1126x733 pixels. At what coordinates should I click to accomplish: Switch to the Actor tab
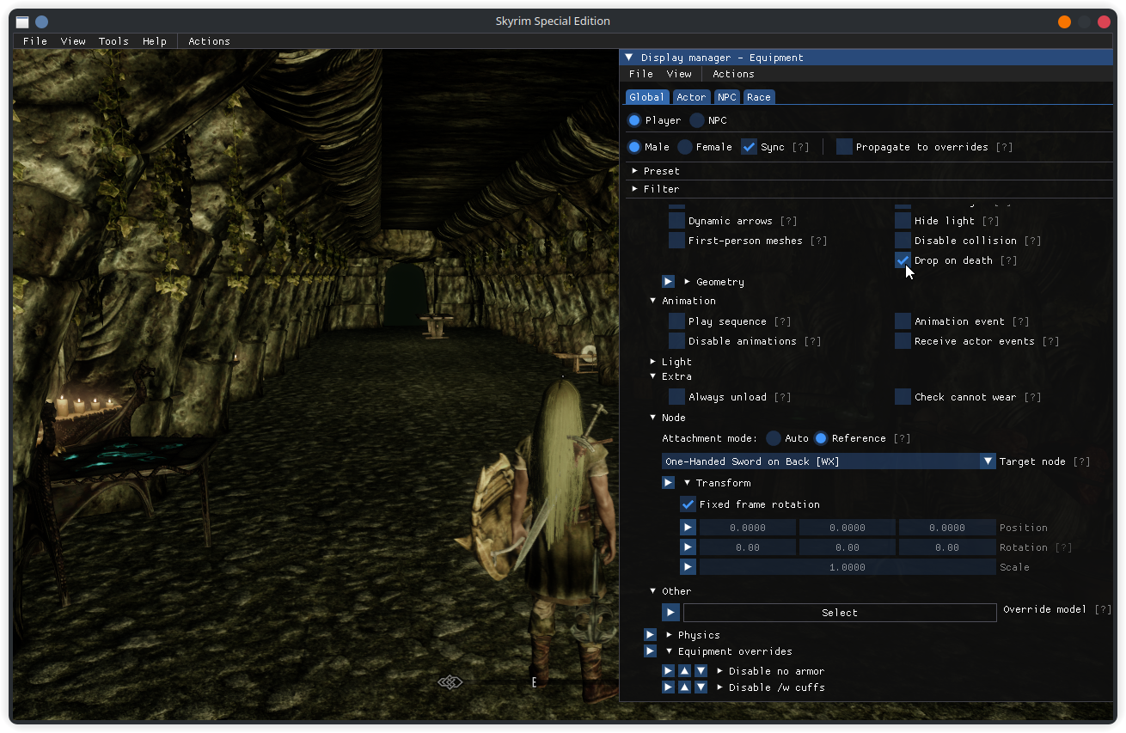tap(690, 97)
